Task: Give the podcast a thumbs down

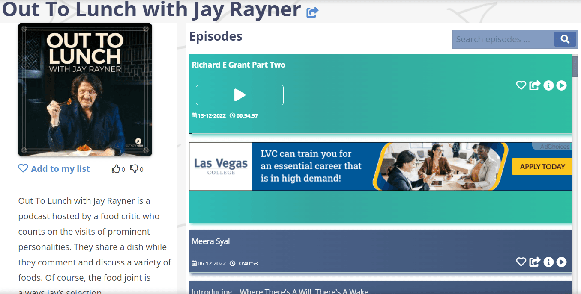Action: 134,169
